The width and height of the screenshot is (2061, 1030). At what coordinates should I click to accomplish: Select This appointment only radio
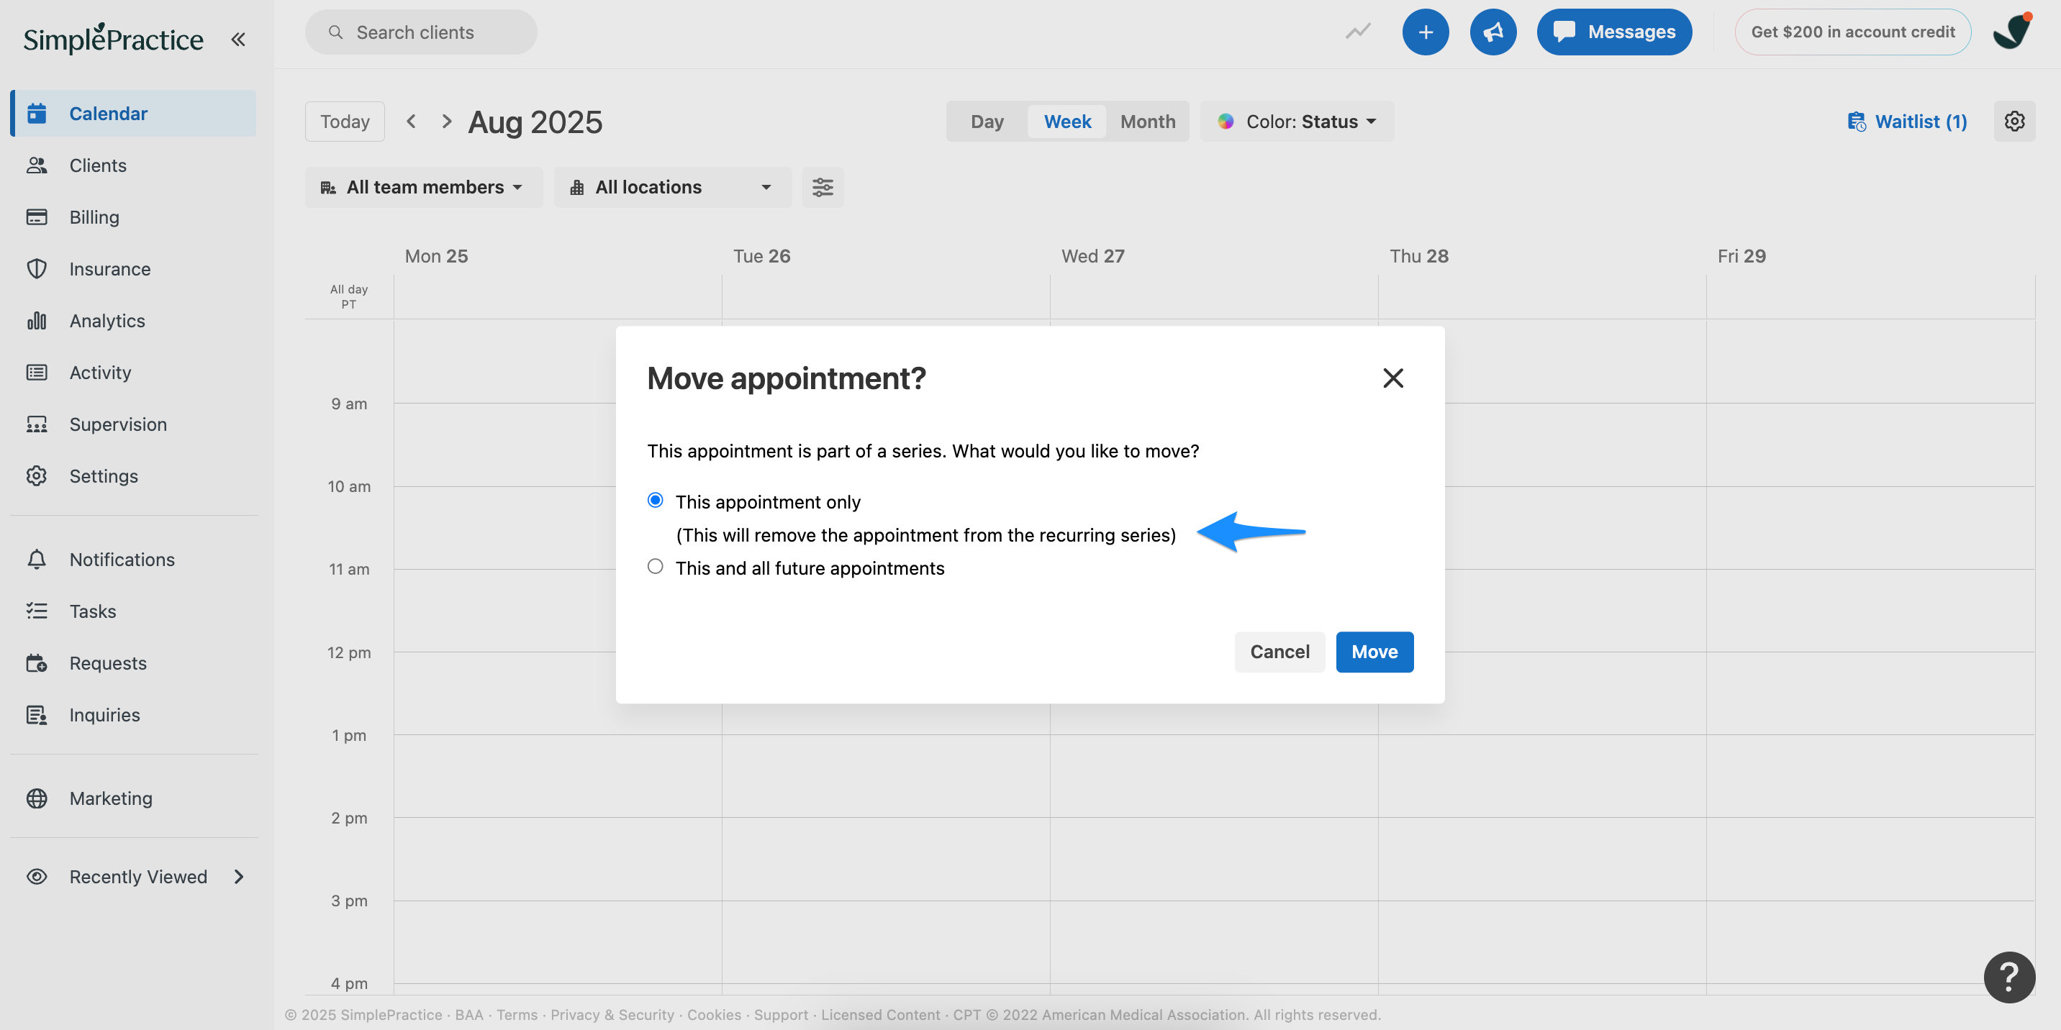656,501
